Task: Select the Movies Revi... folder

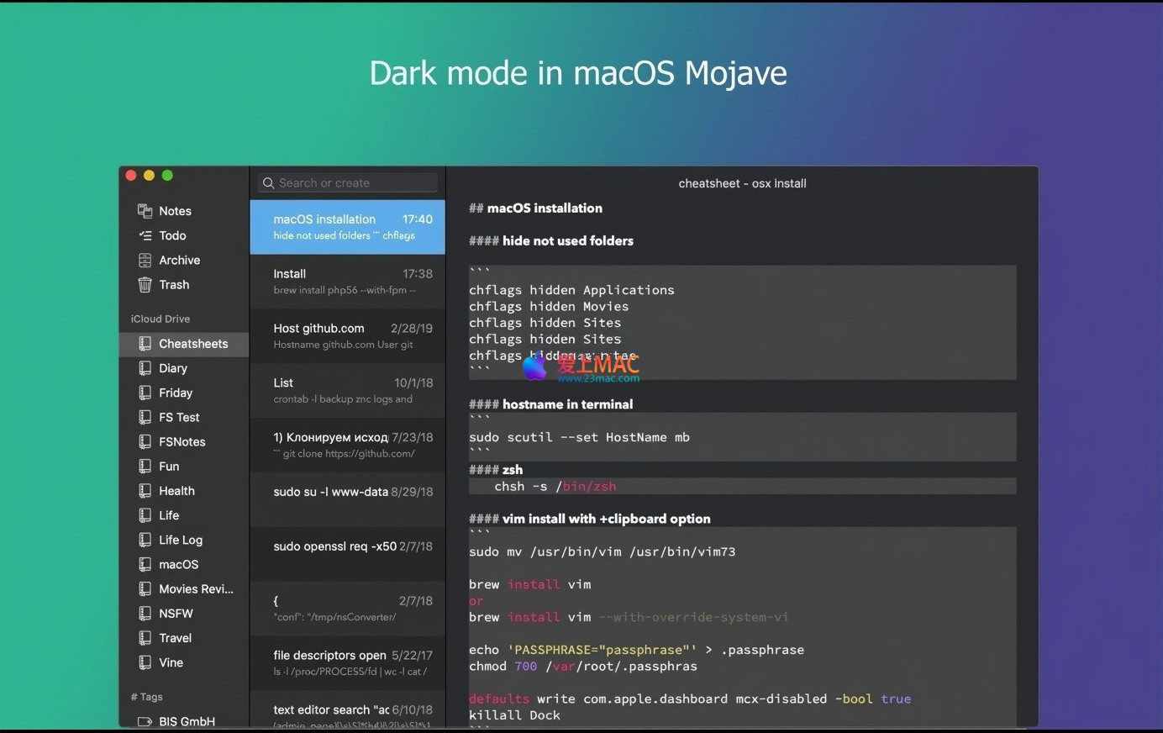Action: point(195,589)
